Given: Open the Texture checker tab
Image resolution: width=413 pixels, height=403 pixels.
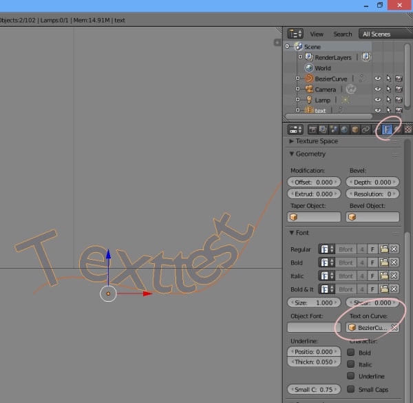Looking at the screenshot, I should pos(408,130).
